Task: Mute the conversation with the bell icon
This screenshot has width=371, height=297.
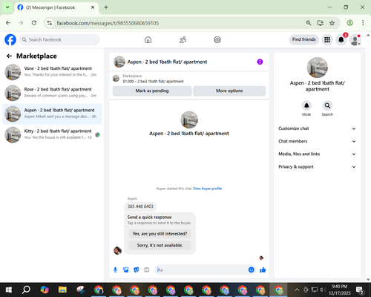Action: pyautogui.click(x=306, y=105)
